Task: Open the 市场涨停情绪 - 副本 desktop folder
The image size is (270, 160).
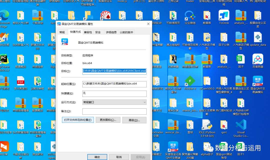Action: 37,129
